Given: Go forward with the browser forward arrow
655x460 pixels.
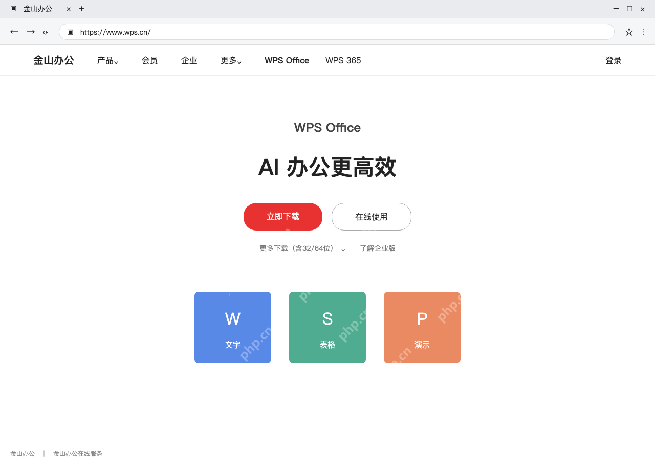Looking at the screenshot, I should pos(31,32).
